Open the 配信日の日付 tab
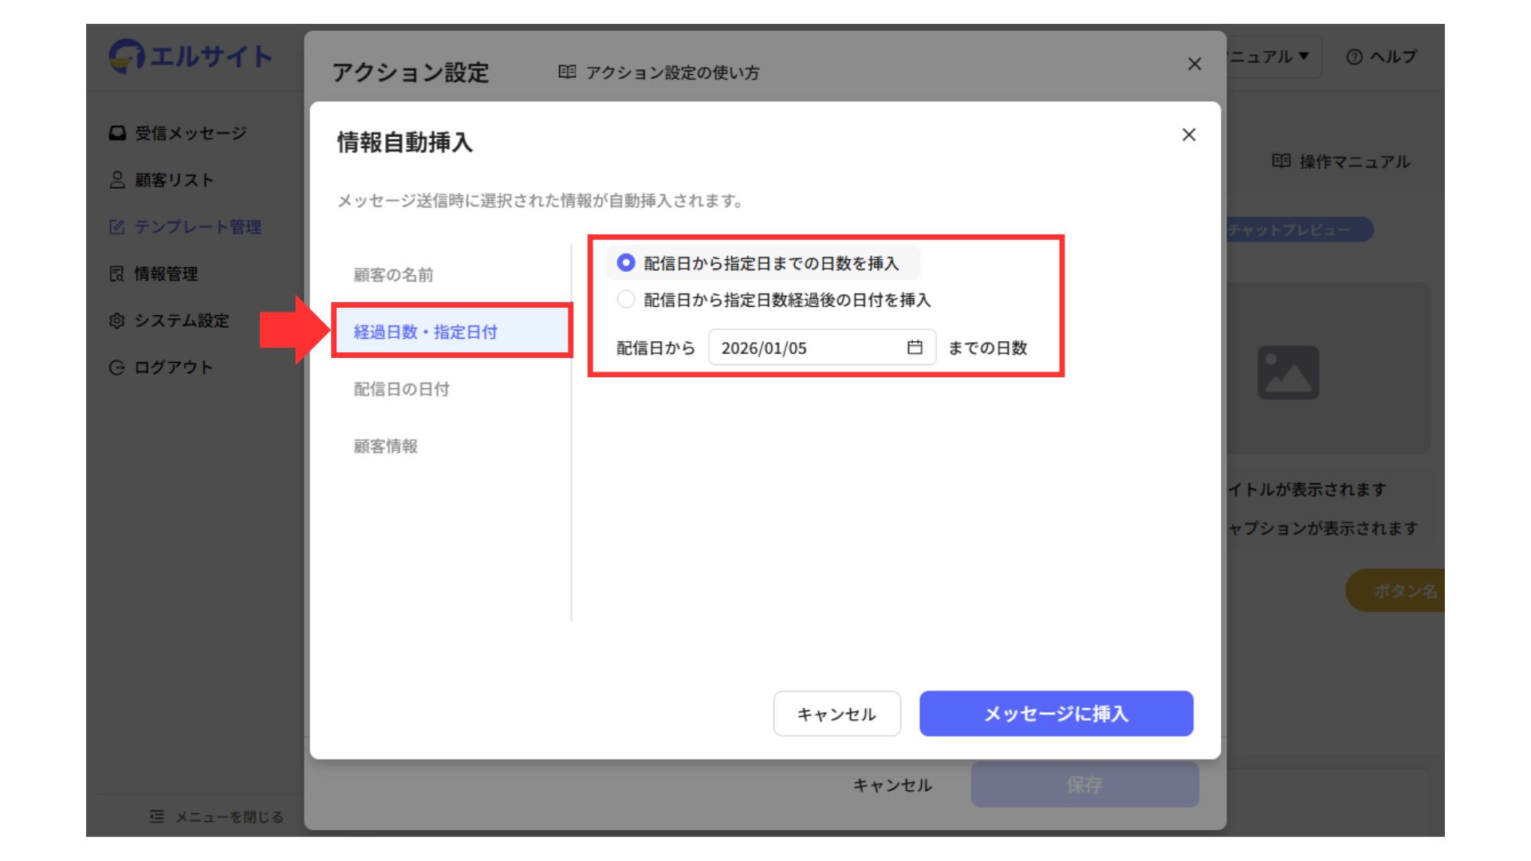This screenshot has height=861, width=1531. pos(401,389)
